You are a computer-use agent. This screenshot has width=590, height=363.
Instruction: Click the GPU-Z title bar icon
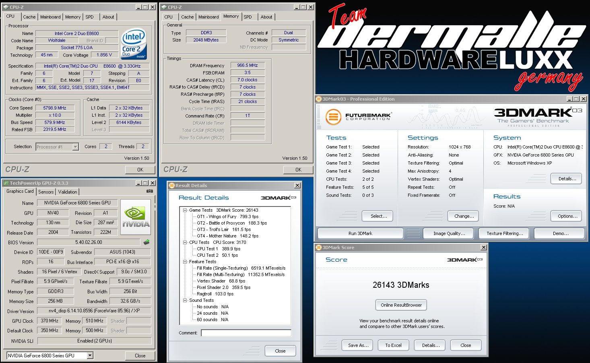[6, 183]
